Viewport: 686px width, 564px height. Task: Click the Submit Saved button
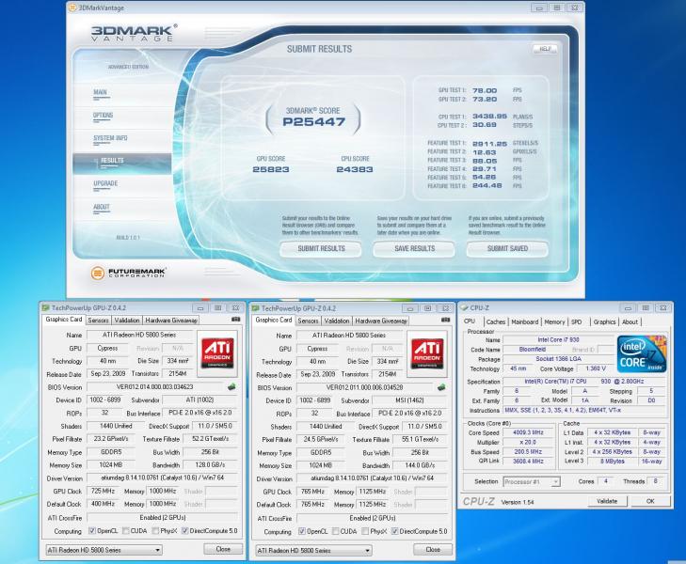click(507, 248)
